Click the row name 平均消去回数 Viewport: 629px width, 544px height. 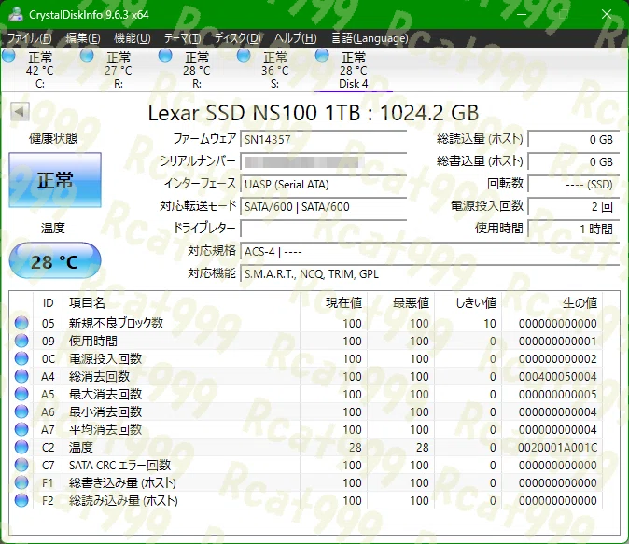coord(105,429)
